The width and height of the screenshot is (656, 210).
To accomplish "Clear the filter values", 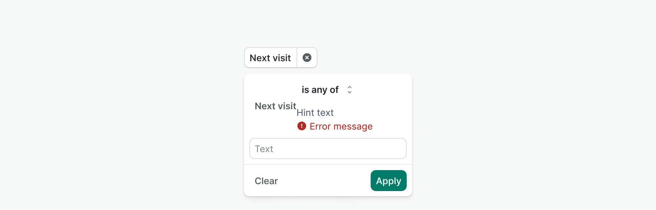I will pyautogui.click(x=266, y=181).
